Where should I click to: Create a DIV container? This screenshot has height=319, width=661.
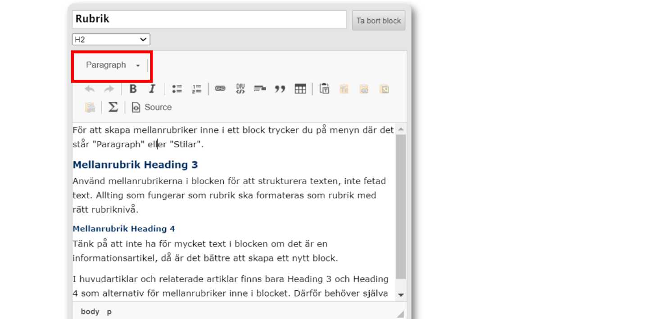(x=240, y=89)
